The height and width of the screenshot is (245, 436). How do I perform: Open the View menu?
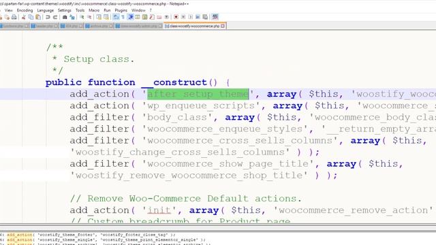tap(9, 10)
